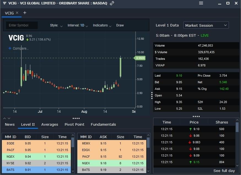Click the Volume value 47,246,053
The width and height of the screenshot is (241, 175).
[205, 45]
